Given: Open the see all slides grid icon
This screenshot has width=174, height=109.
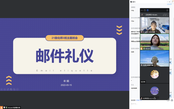Looking at the screenshot, I should tap(11, 89).
